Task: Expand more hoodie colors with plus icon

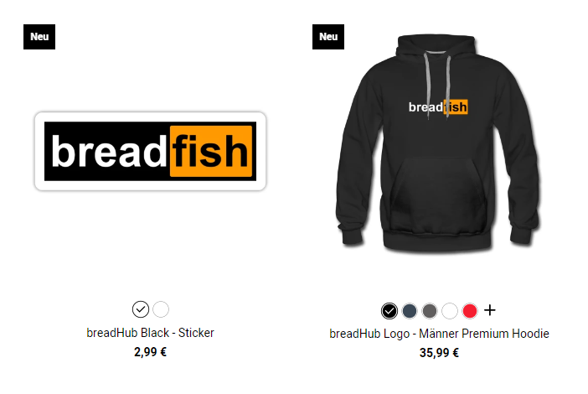Action: click(490, 310)
